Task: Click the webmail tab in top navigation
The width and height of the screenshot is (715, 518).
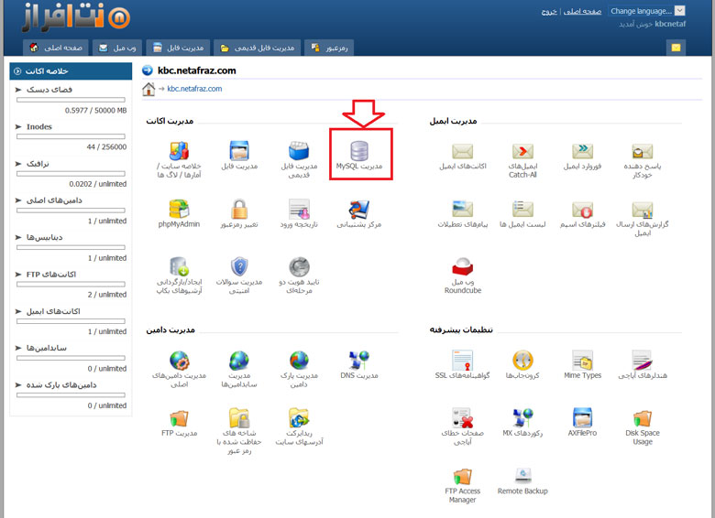Action: (x=116, y=48)
